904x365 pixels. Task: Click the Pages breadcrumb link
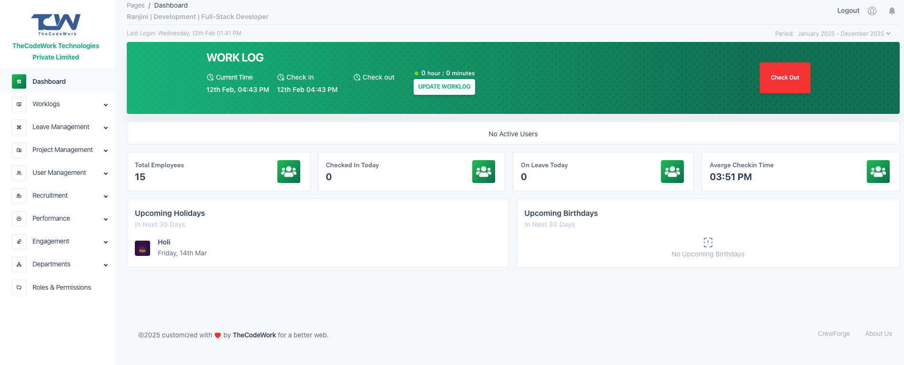pos(136,5)
